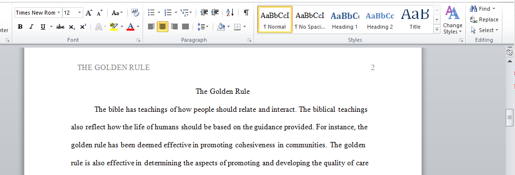This screenshot has width=515, height=175.
Task: Apply the Title style
Action: (415, 19)
